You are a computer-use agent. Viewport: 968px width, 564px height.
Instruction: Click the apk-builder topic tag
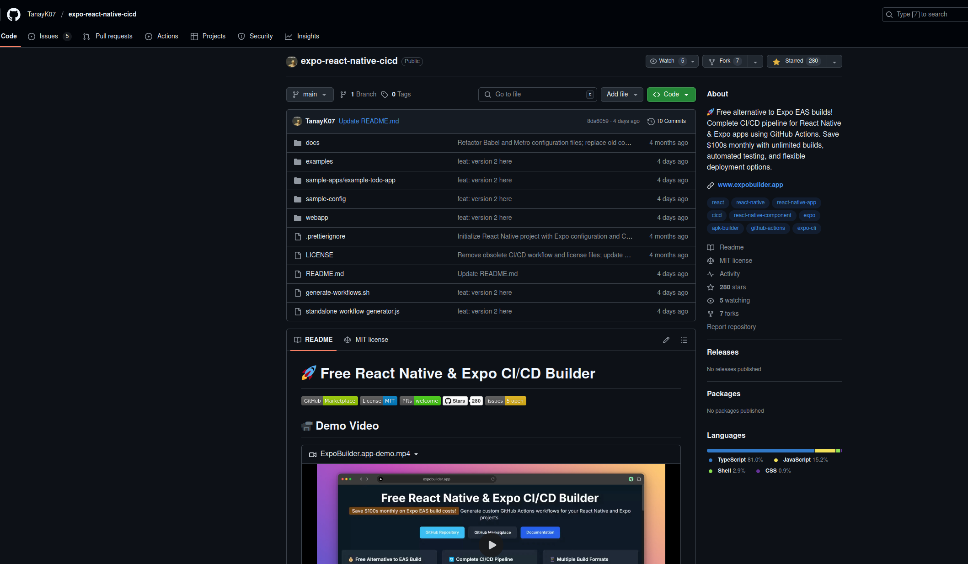pyautogui.click(x=725, y=229)
